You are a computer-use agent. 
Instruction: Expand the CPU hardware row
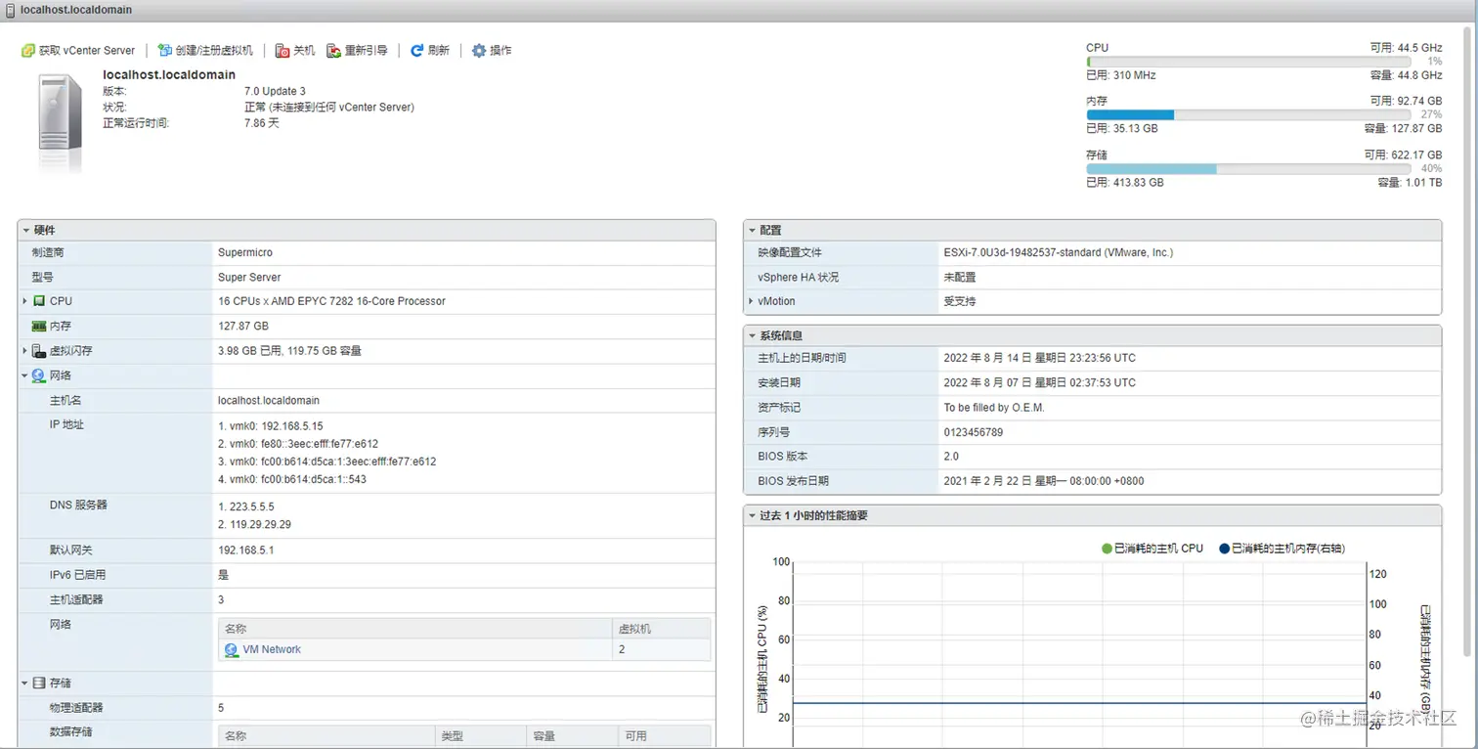(x=24, y=301)
